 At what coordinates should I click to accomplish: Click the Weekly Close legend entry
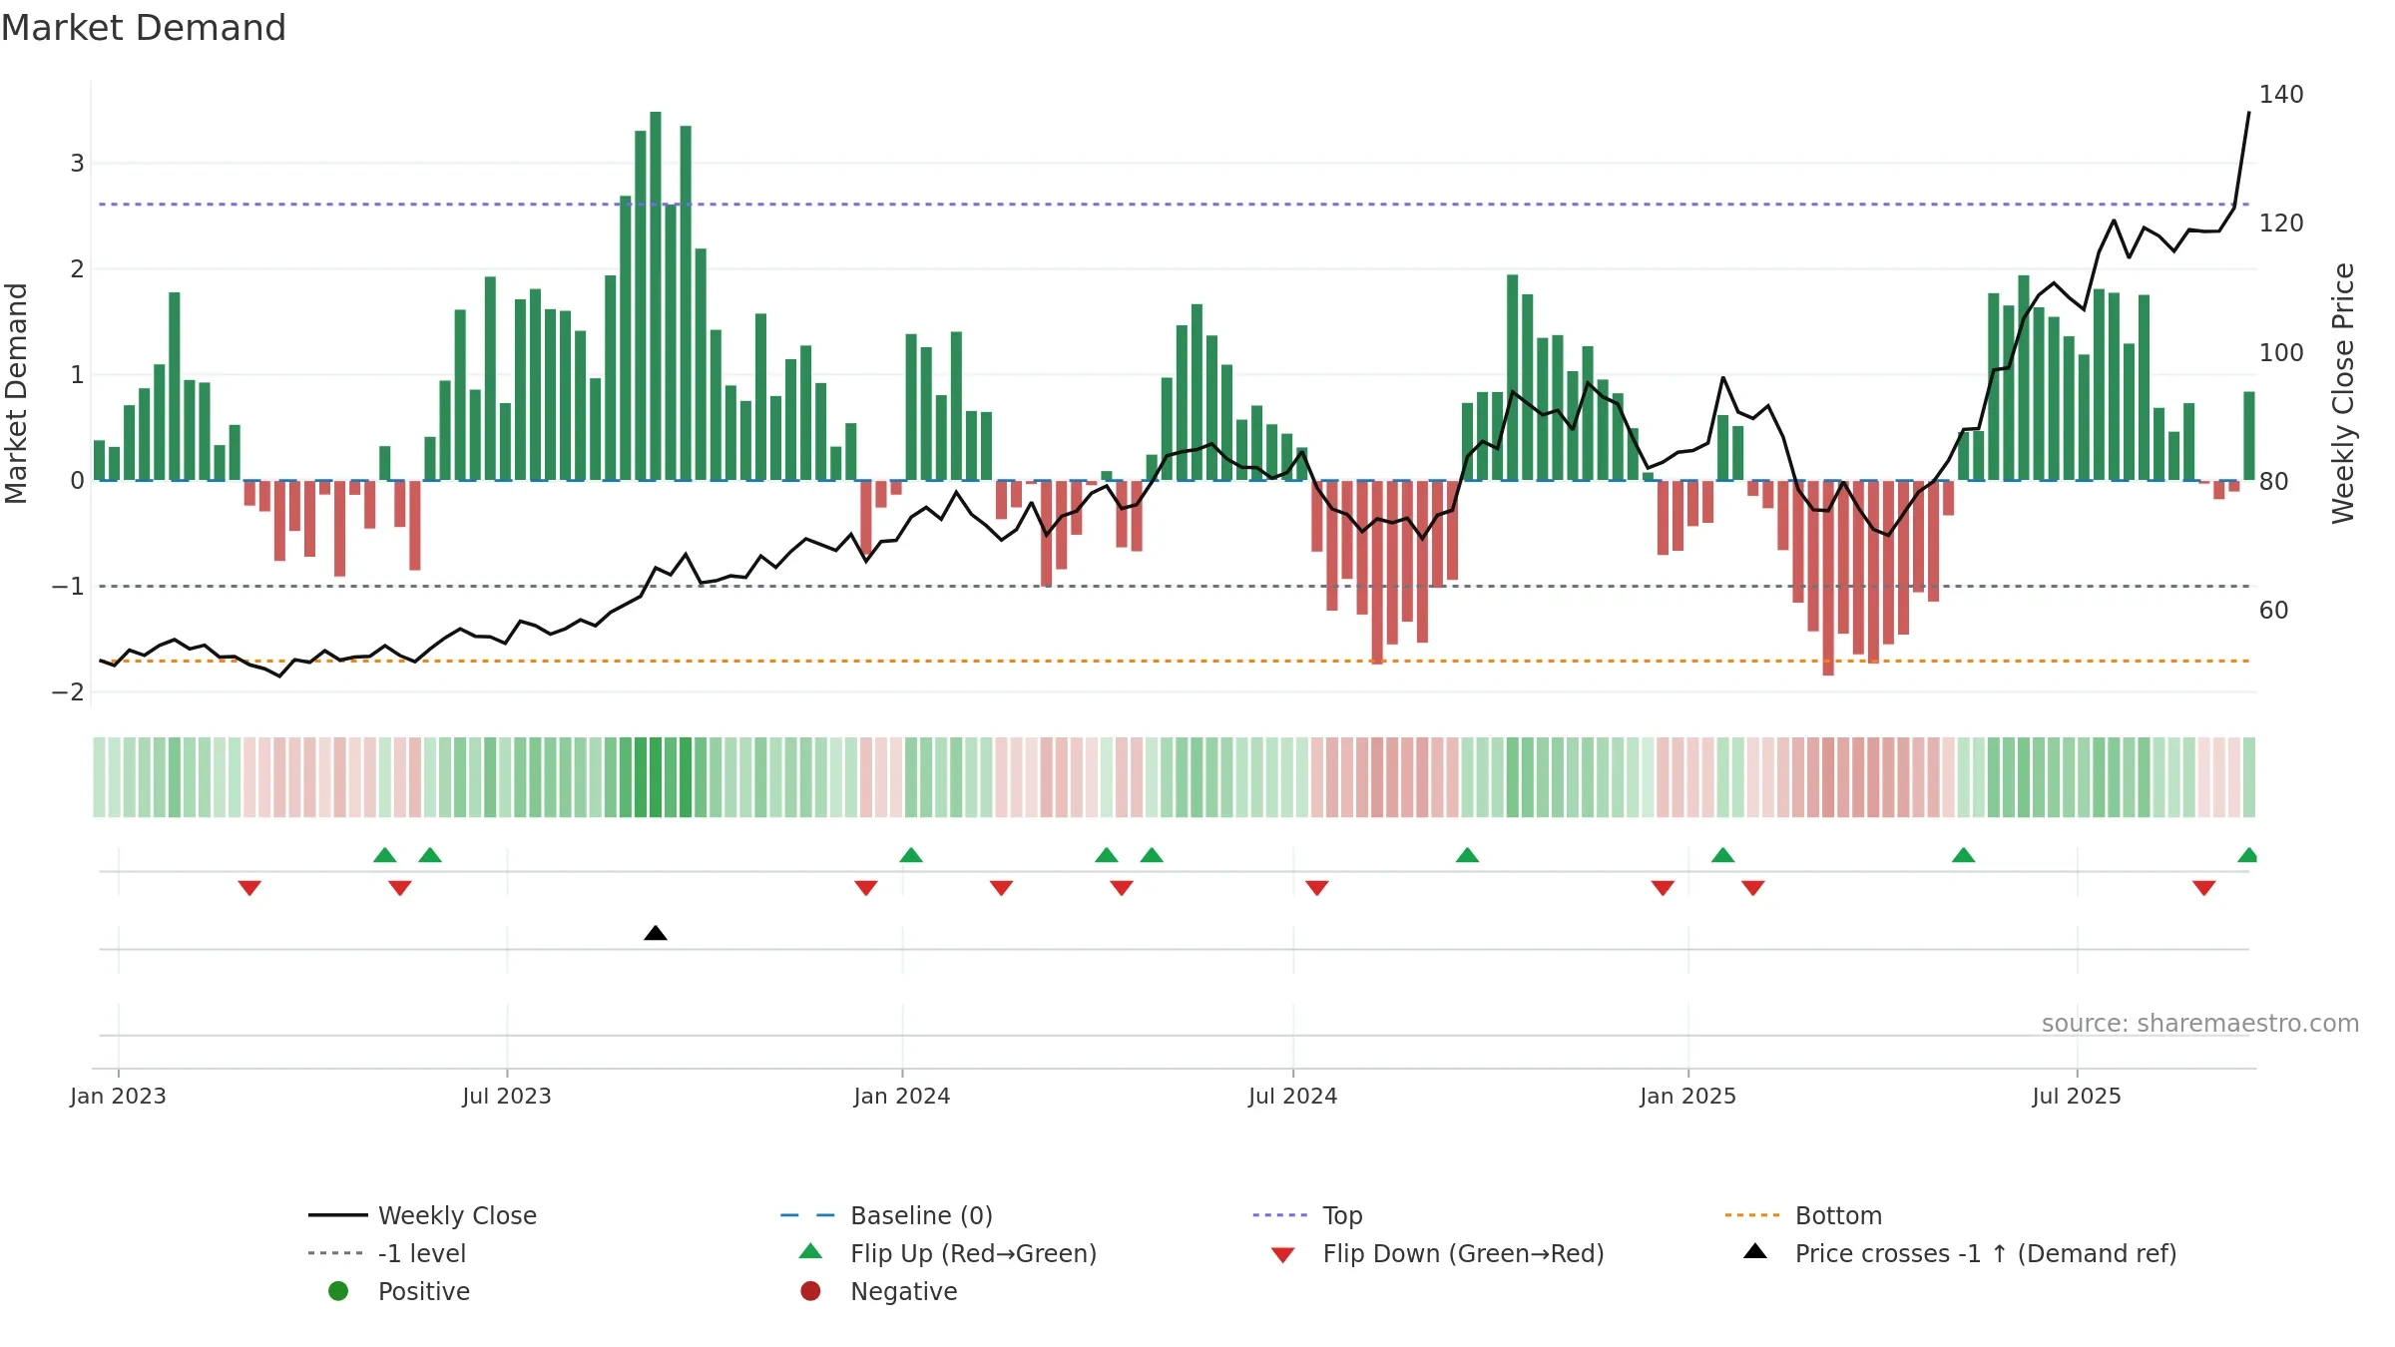tap(422, 1215)
